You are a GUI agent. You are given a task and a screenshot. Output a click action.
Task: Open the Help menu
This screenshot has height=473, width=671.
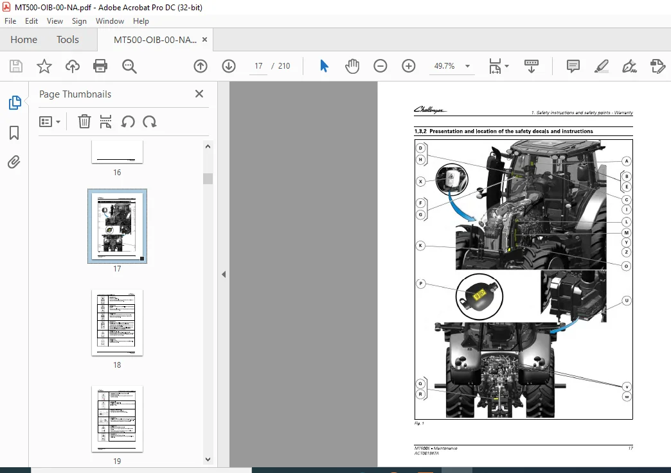(141, 21)
